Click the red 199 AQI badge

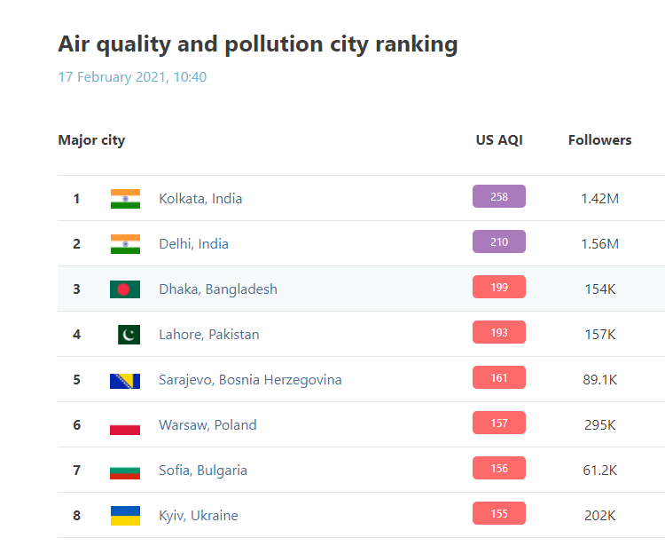point(499,288)
